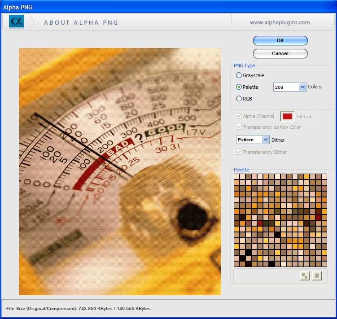
Task: Click the alpha logo icon in header
Action: pos(16,22)
